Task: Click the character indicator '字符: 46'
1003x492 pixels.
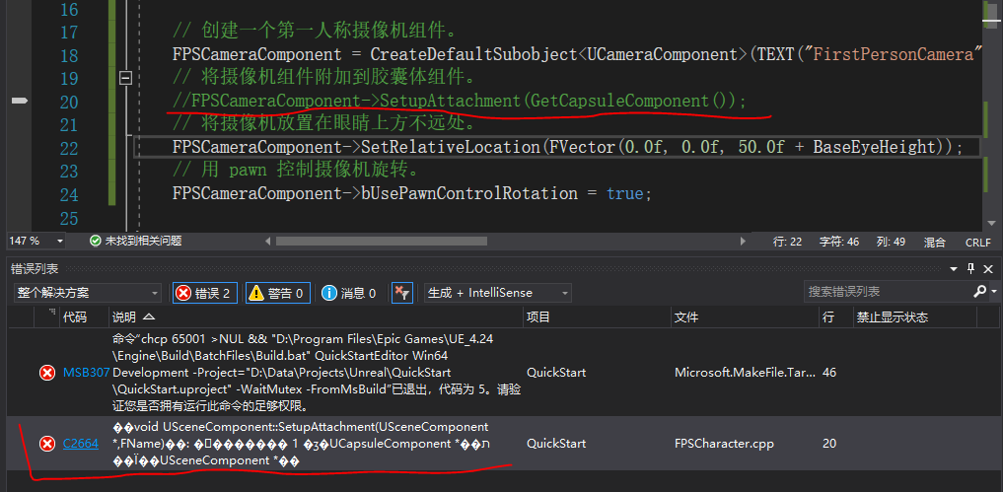Action: pyautogui.click(x=839, y=242)
